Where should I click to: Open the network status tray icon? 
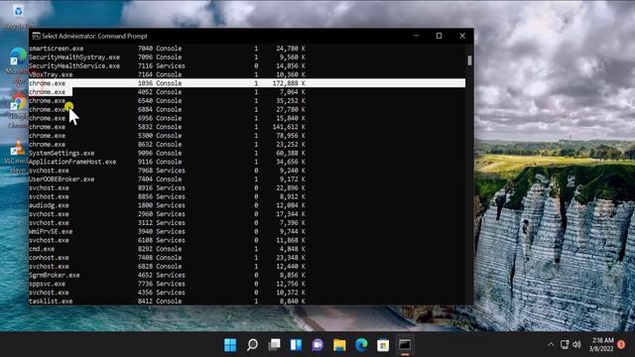565,344
